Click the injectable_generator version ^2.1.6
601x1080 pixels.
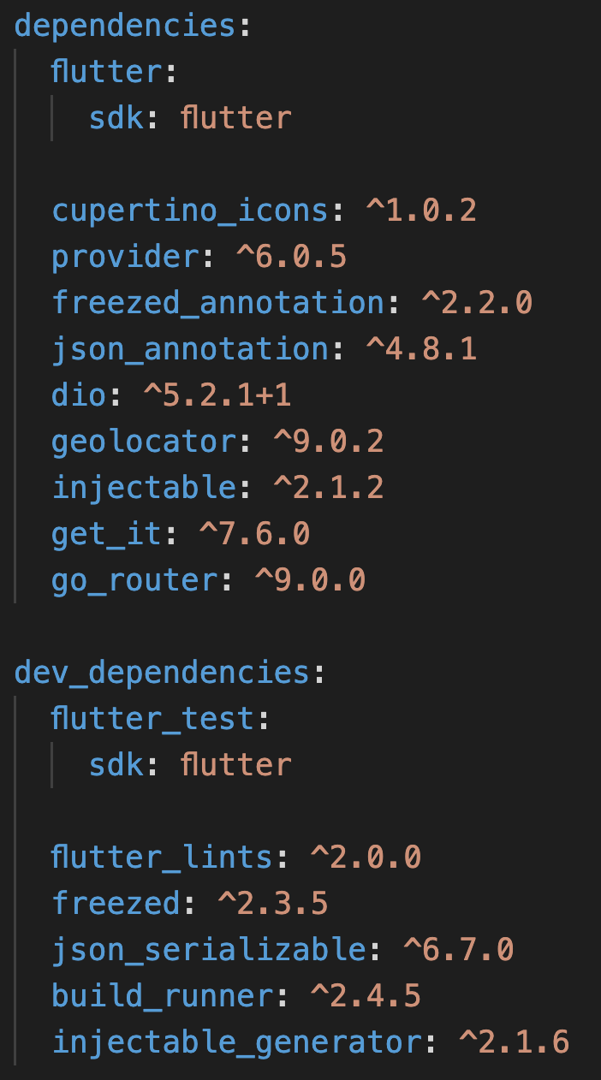(514, 1042)
